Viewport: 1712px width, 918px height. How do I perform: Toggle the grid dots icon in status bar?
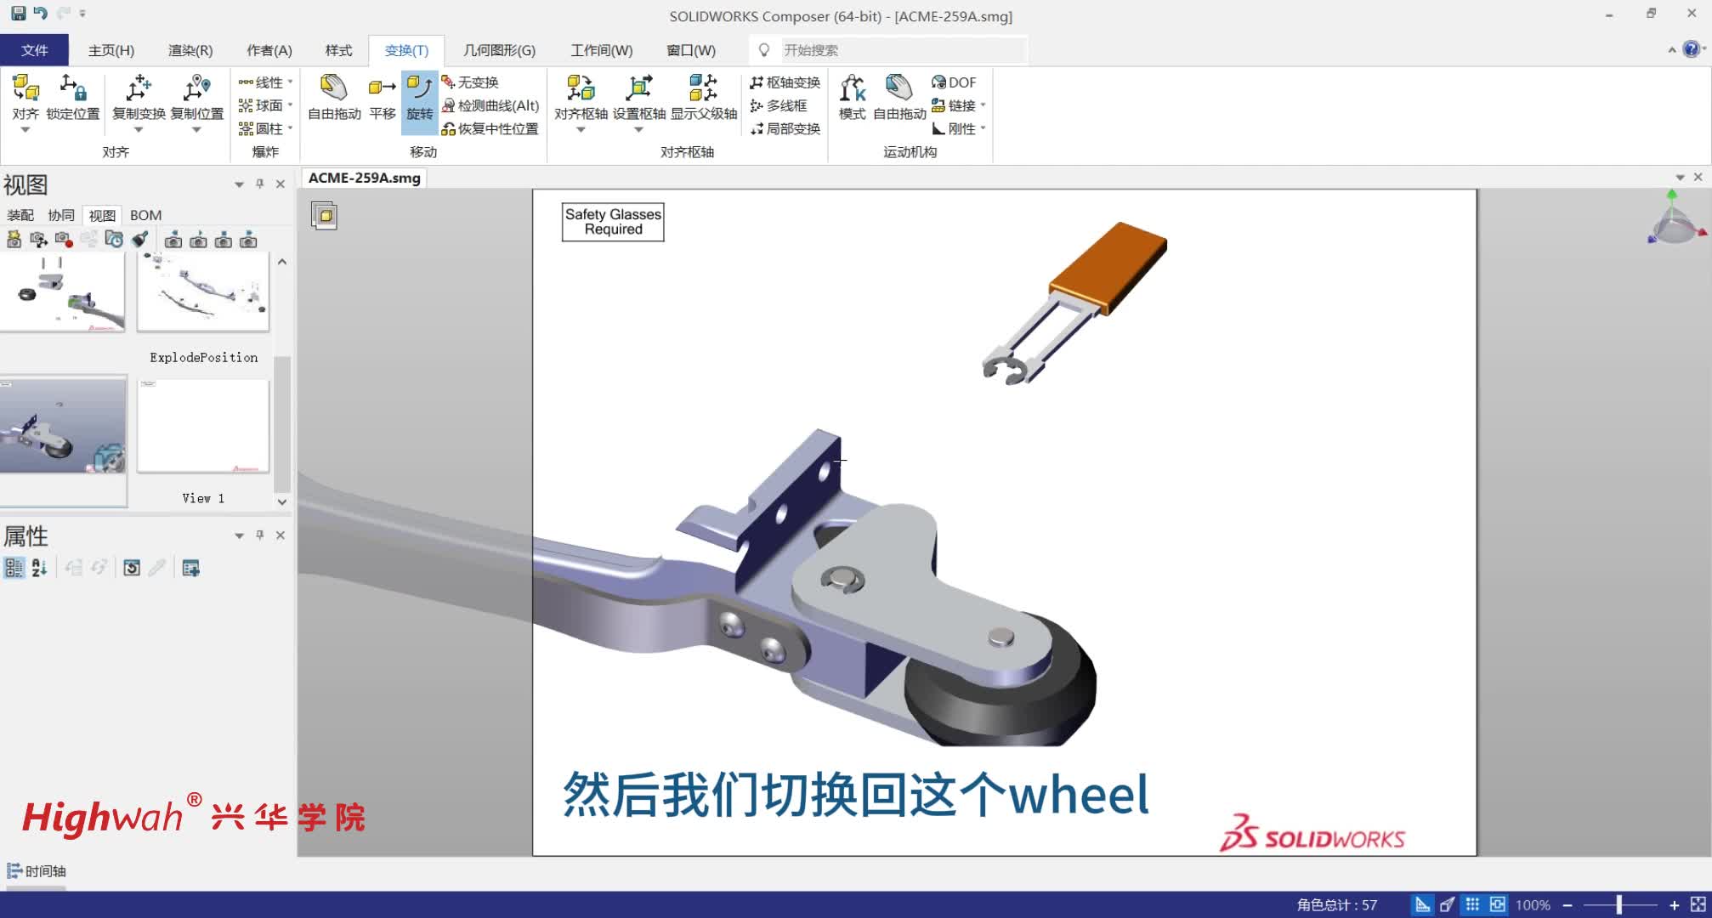tap(1472, 904)
